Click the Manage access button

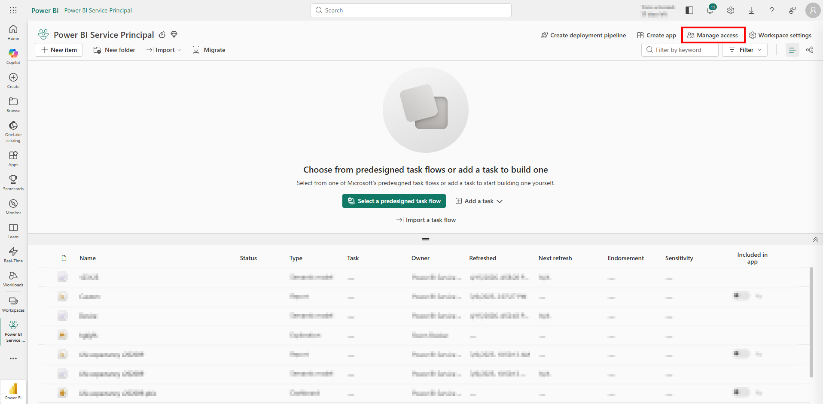point(713,35)
